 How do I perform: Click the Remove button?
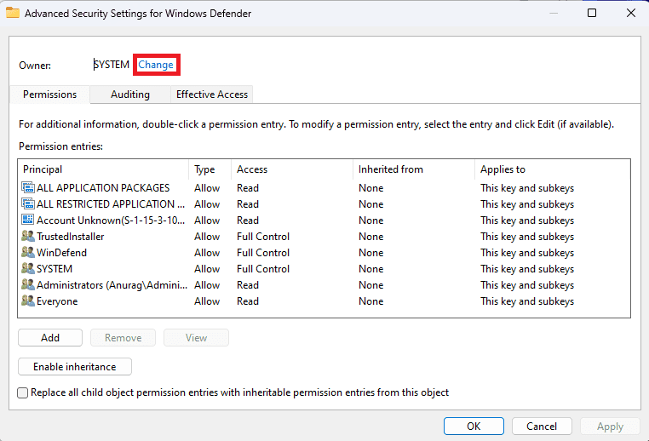point(123,338)
